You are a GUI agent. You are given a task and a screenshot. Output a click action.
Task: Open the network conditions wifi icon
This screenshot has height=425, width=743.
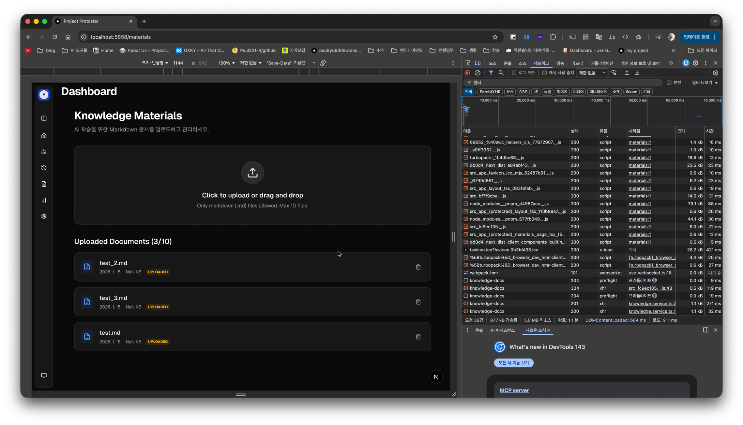(614, 73)
